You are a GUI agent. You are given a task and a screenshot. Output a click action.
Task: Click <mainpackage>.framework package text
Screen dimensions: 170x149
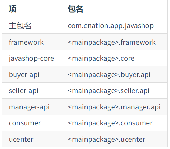(x=112, y=42)
